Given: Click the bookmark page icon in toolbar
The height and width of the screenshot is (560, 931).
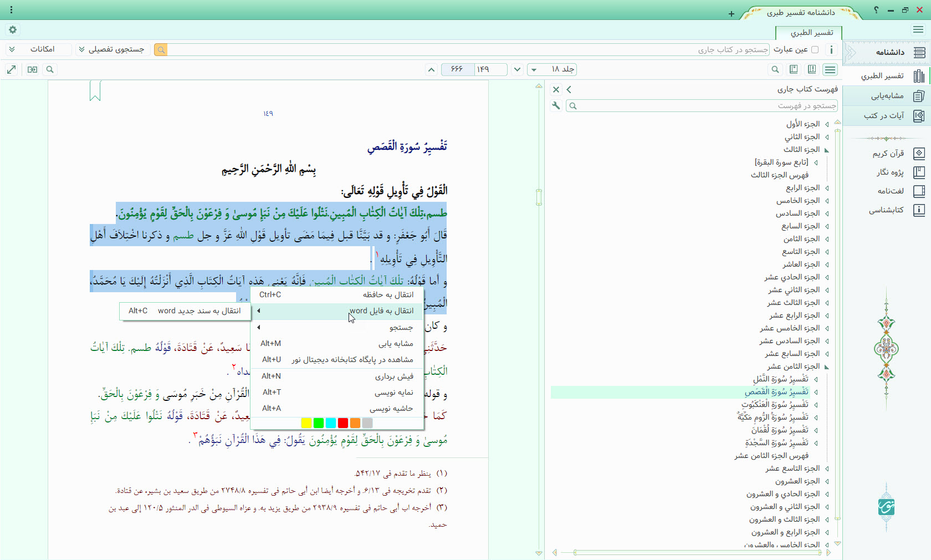Looking at the screenshot, I should [794, 69].
